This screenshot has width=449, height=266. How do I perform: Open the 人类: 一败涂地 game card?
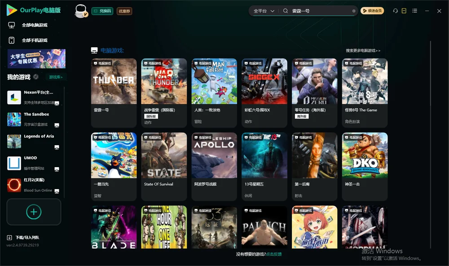coord(214,93)
